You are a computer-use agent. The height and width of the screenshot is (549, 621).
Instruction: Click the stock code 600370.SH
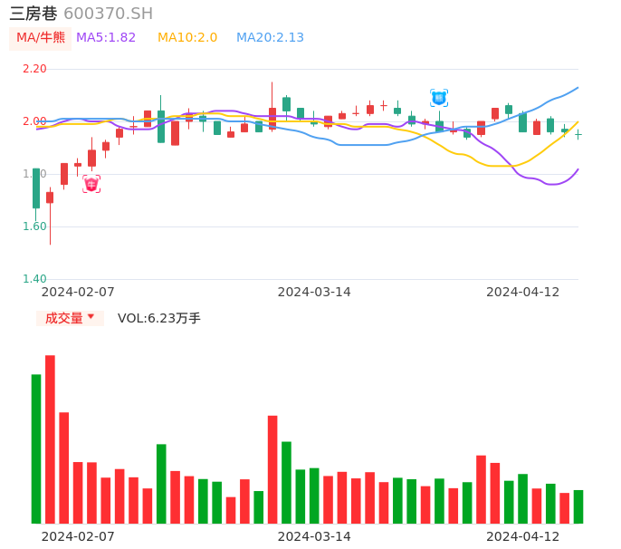pos(109,14)
